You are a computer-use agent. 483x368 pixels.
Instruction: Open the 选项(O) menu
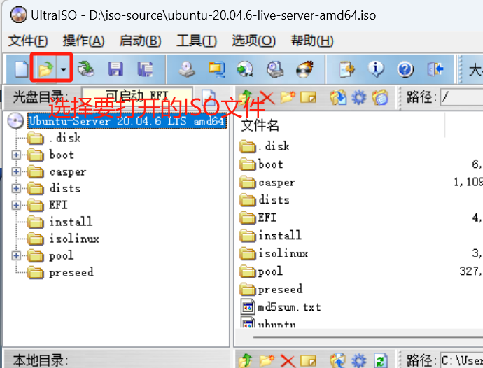[x=253, y=41]
